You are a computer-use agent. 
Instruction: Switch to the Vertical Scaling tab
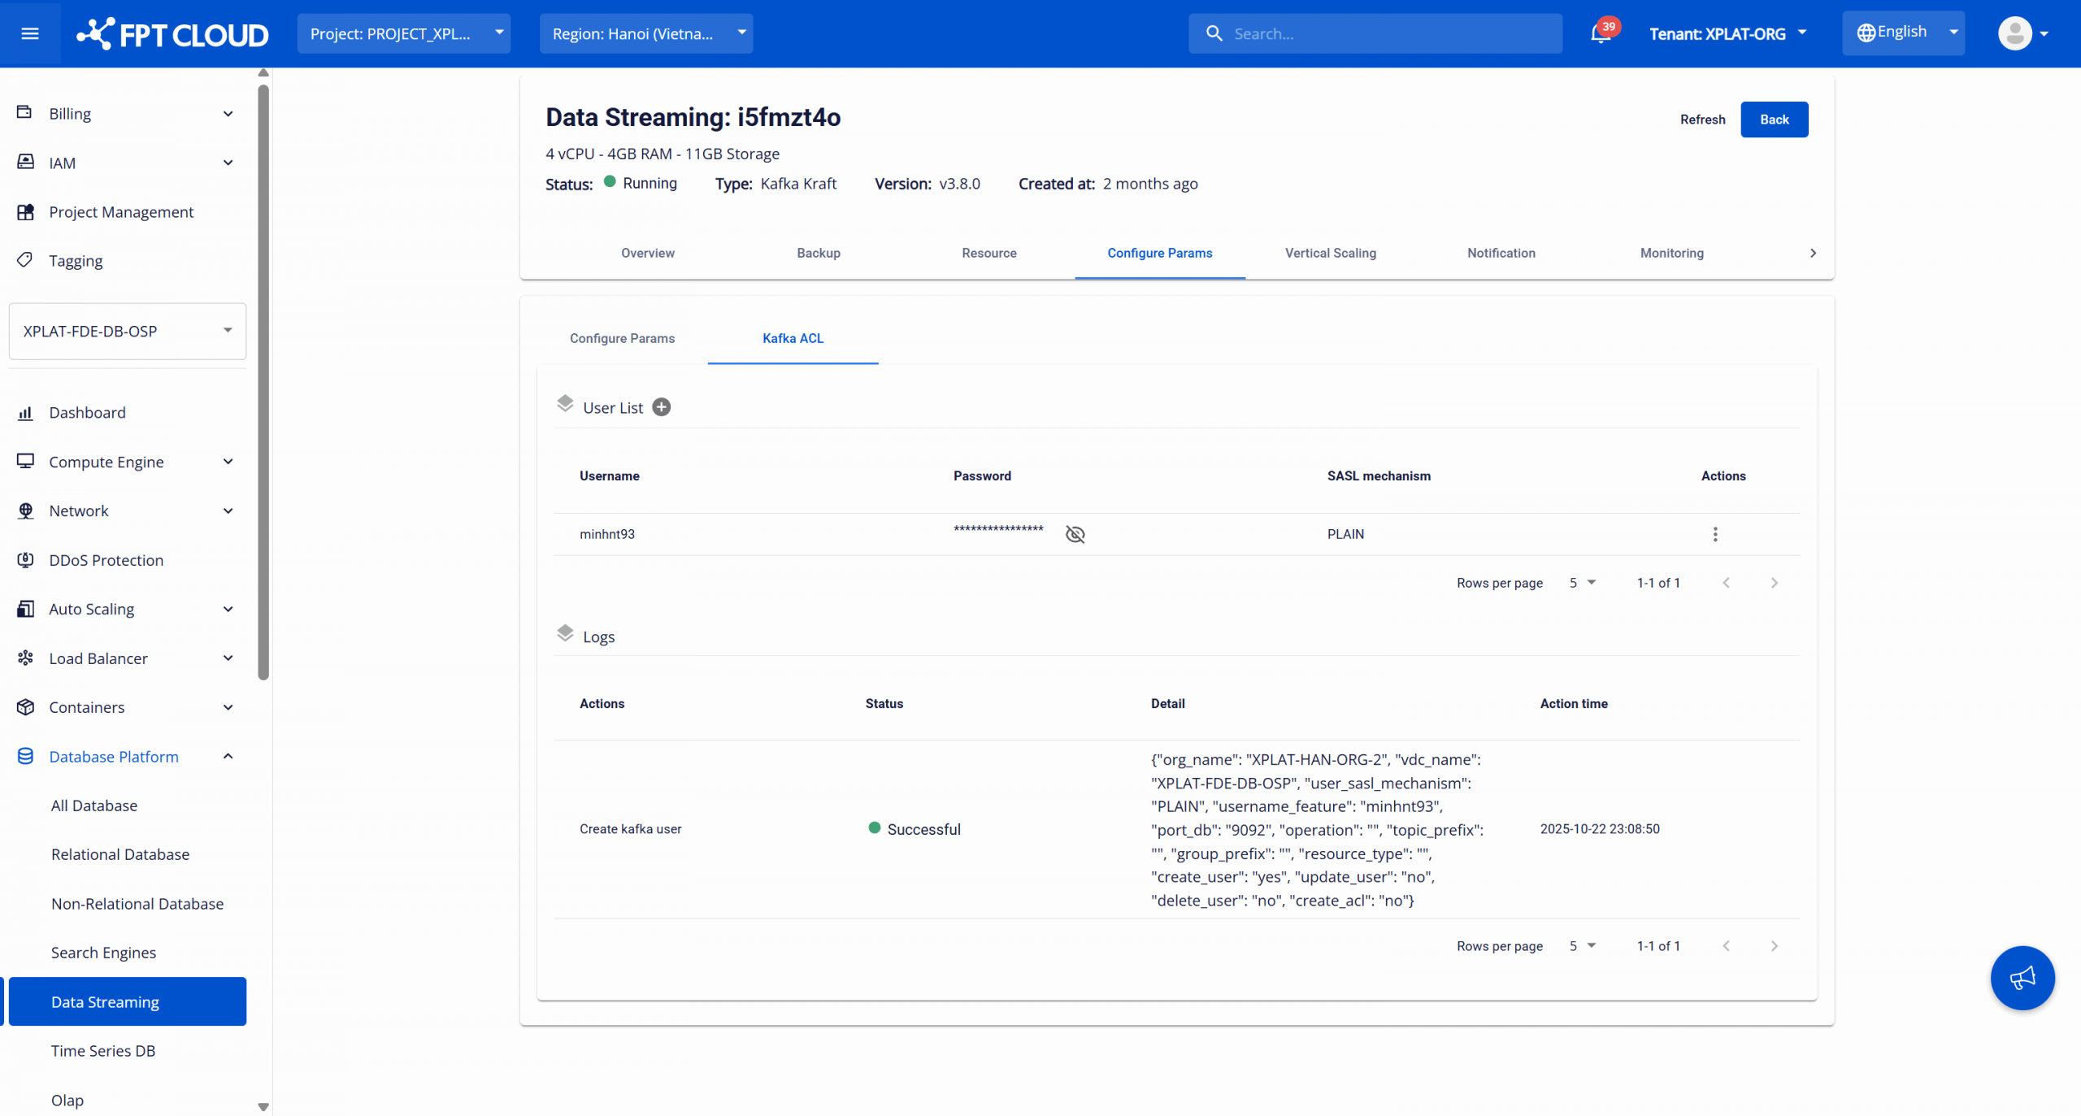1330,253
